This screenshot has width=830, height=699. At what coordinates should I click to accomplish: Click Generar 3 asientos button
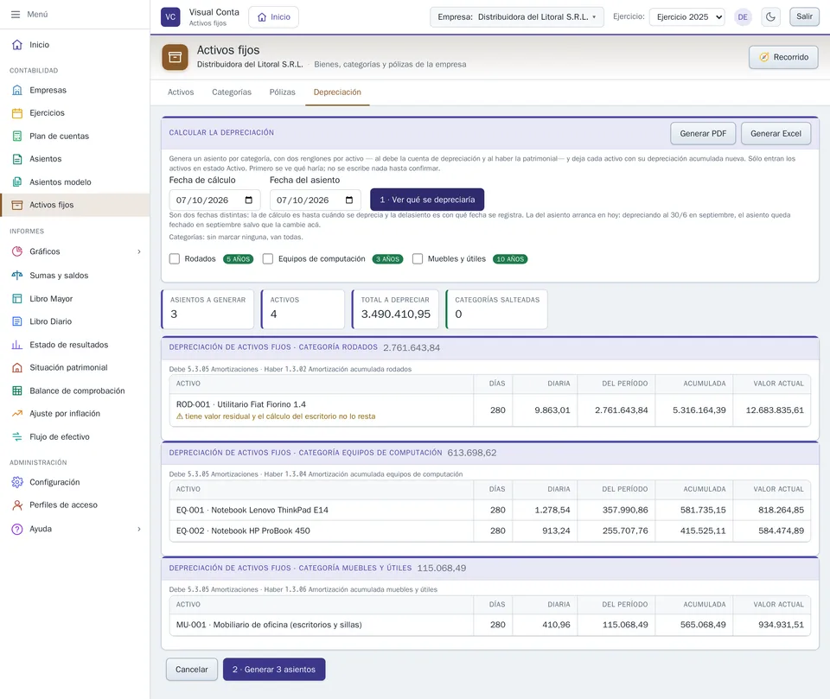274,670
